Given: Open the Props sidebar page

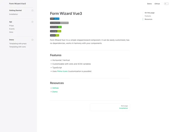Looking at the screenshot, I should [11, 26].
